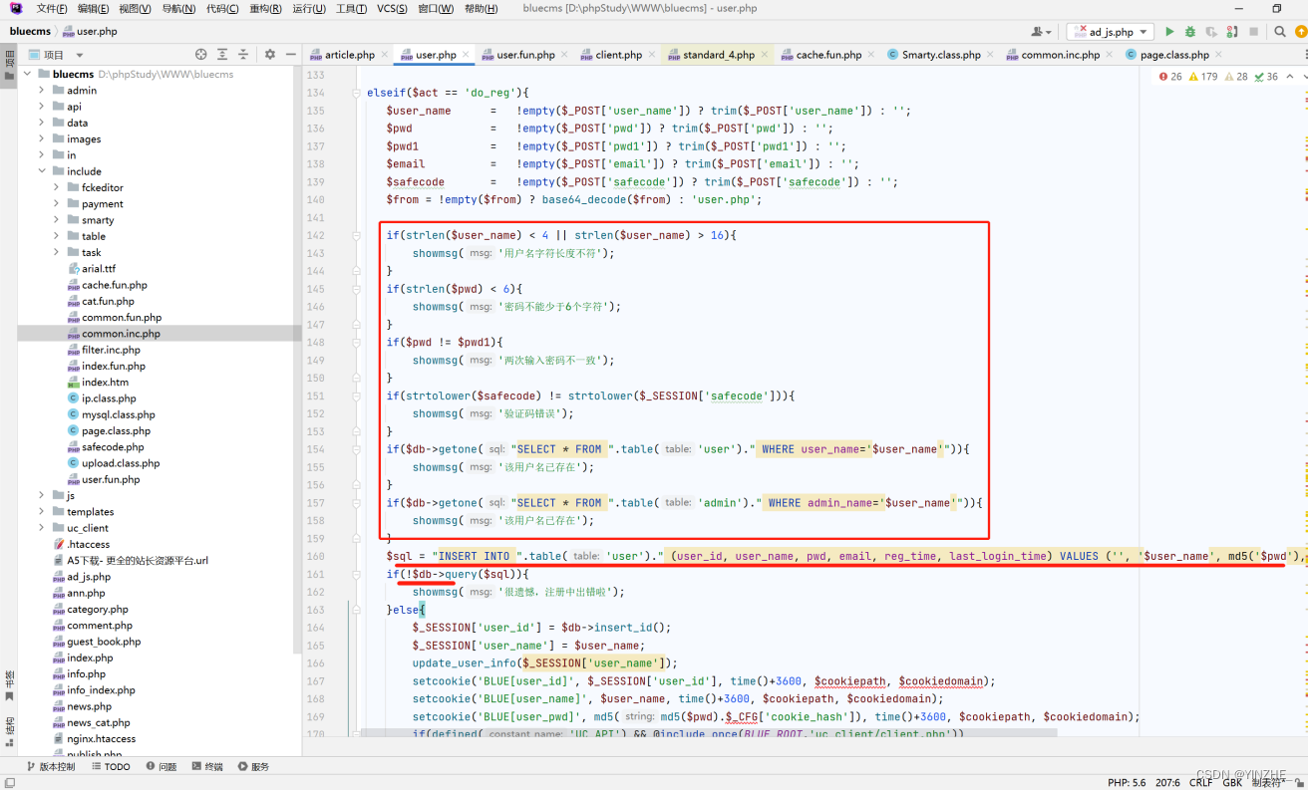1308x790 pixels.
Task: Click the green typo count 36
Action: (x=1266, y=76)
